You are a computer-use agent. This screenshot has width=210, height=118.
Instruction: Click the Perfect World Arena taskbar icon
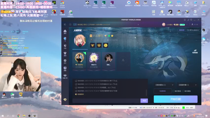click(x=35, y=116)
